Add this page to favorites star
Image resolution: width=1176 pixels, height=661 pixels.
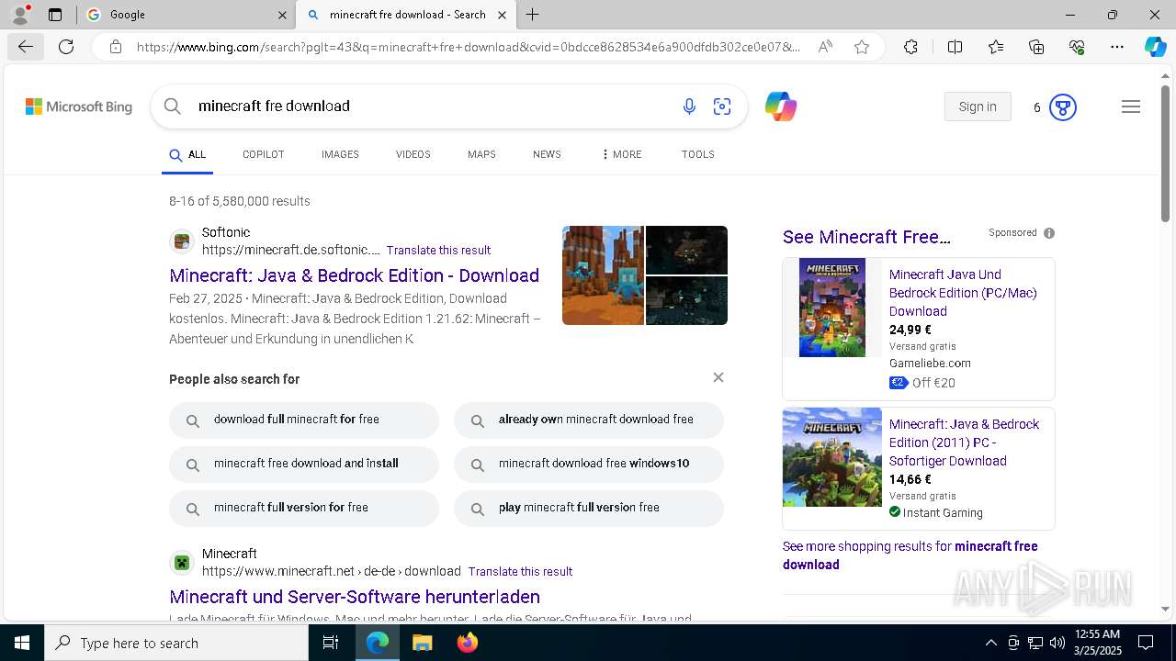click(862, 47)
